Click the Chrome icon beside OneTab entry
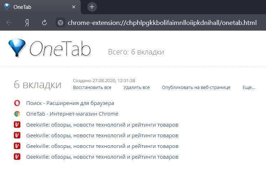 tap(17, 114)
